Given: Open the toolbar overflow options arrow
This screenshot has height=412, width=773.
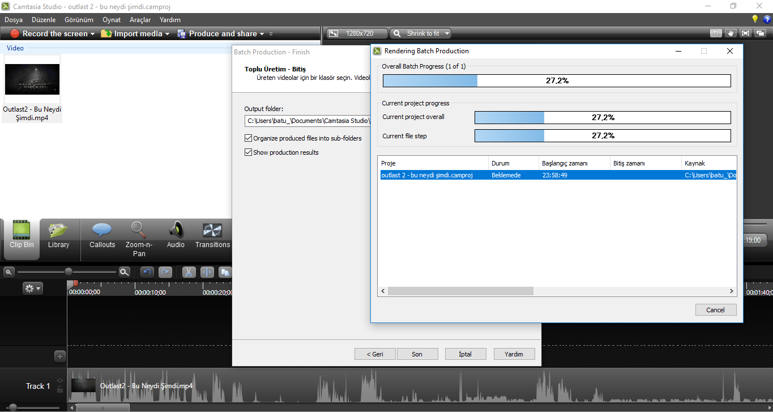Looking at the screenshot, I should (x=271, y=34).
